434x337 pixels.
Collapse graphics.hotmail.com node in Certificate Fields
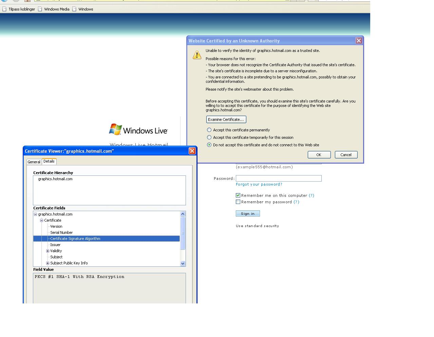35,214
